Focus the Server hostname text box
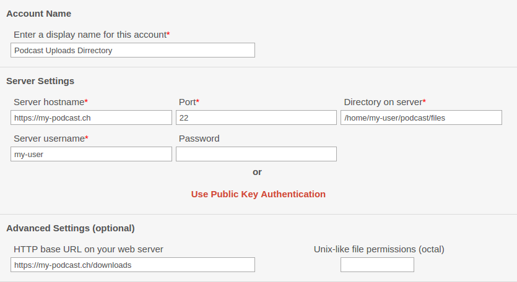The image size is (517, 282). pyautogui.click(x=91, y=117)
